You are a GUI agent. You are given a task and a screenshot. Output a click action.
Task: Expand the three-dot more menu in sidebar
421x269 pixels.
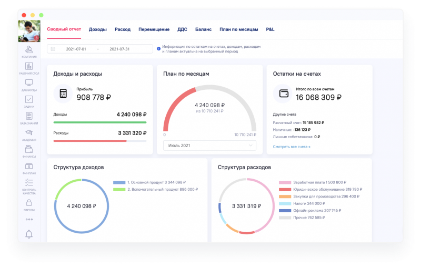pos(29,219)
